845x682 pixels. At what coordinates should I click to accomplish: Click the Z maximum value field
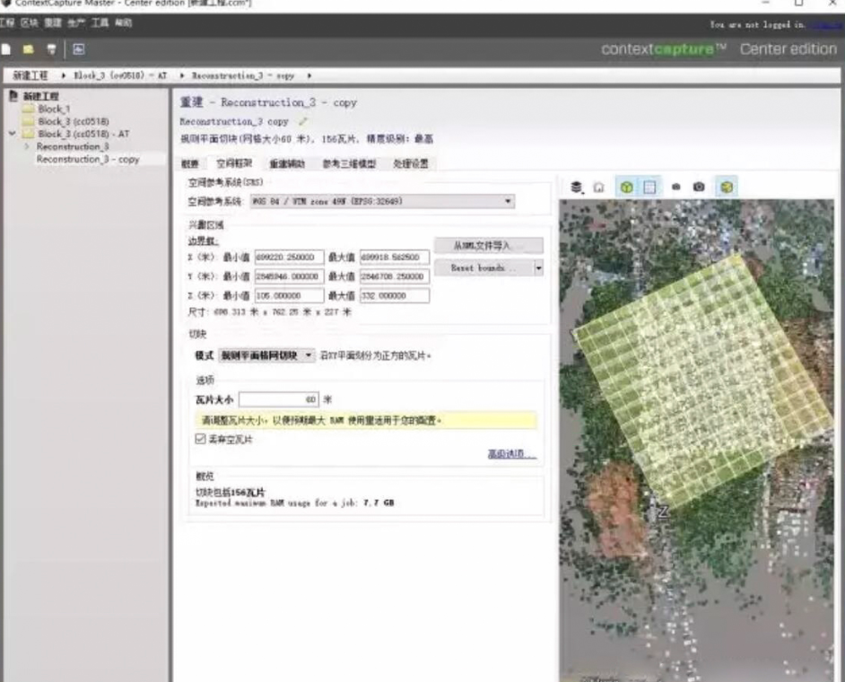click(395, 295)
